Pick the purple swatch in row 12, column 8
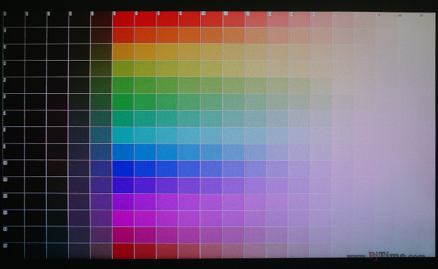This screenshot has height=269, width=438. (x=167, y=201)
